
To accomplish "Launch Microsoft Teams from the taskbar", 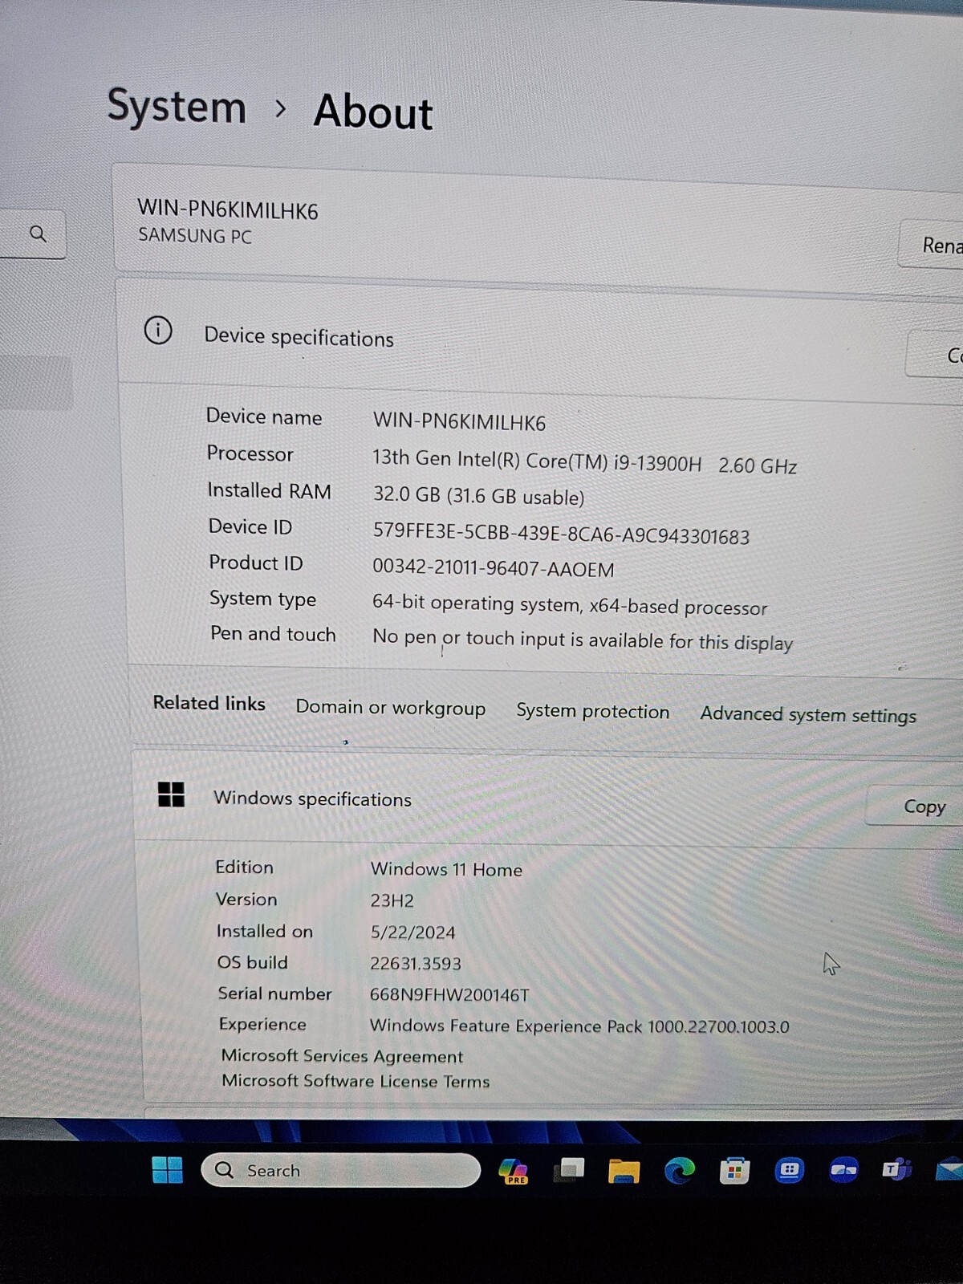I will (x=897, y=1171).
